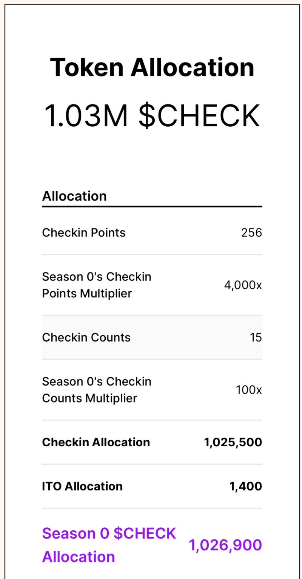Click the Checkin Points row label
Viewport: 302px width, 579px height.
83,233
